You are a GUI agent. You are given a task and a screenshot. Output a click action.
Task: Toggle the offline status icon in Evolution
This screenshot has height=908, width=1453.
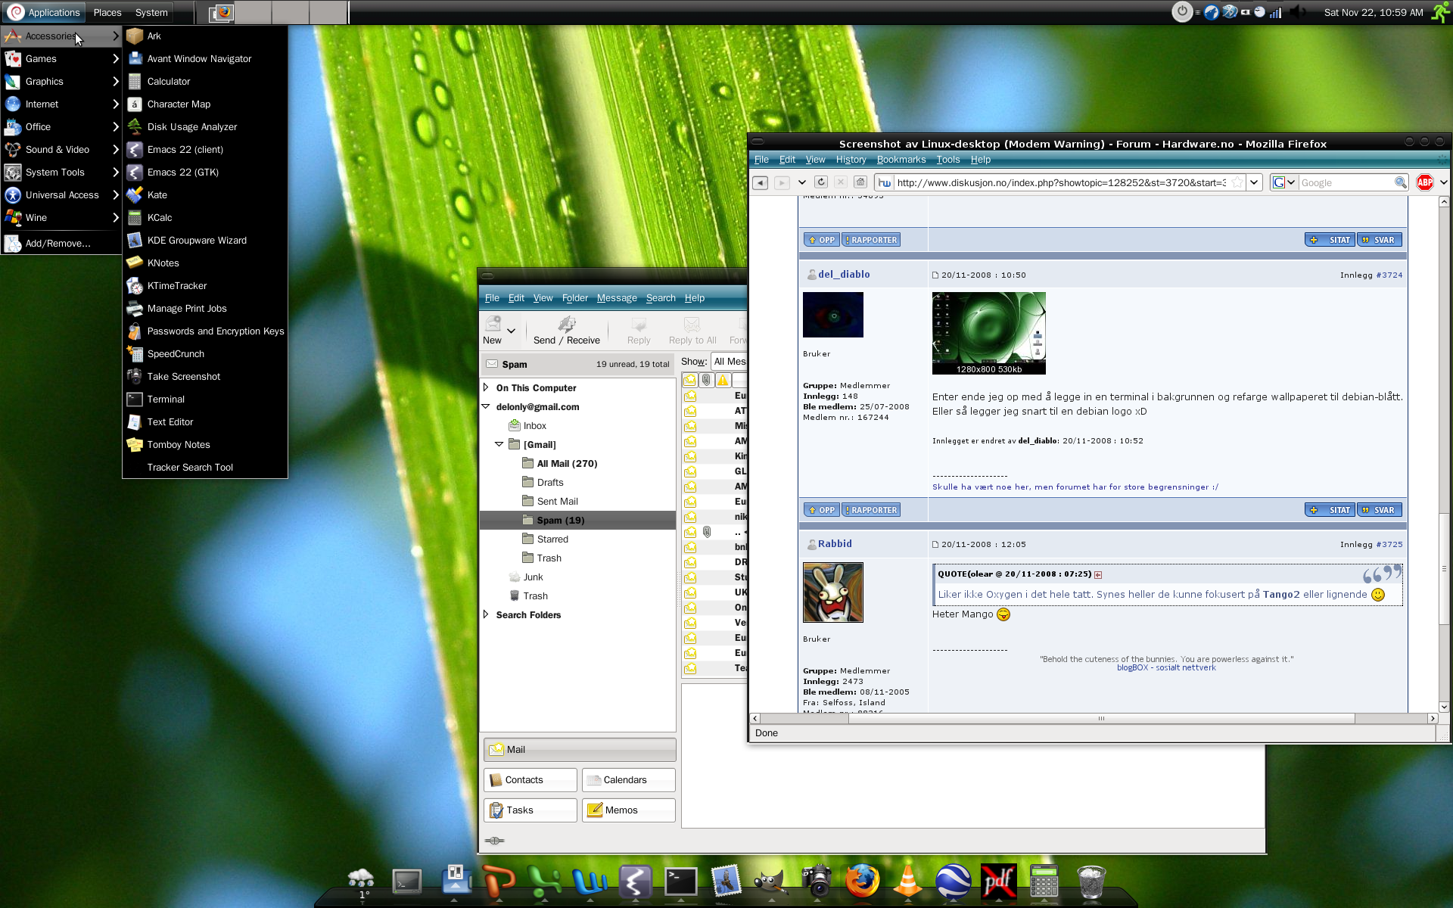pyautogui.click(x=494, y=840)
